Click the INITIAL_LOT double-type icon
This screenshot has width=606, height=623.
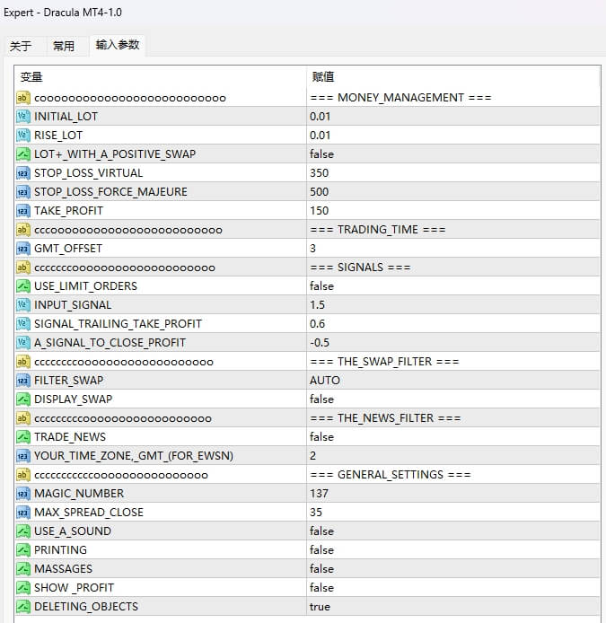[x=23, y=117]
